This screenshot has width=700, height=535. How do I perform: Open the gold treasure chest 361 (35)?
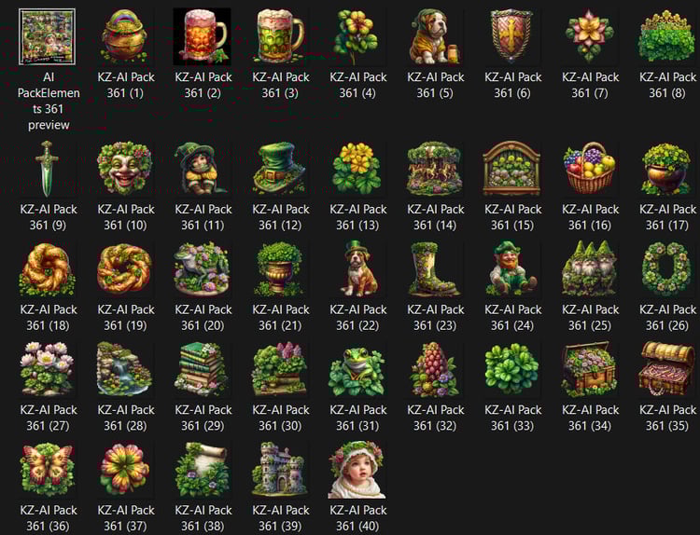pos(667,369)
